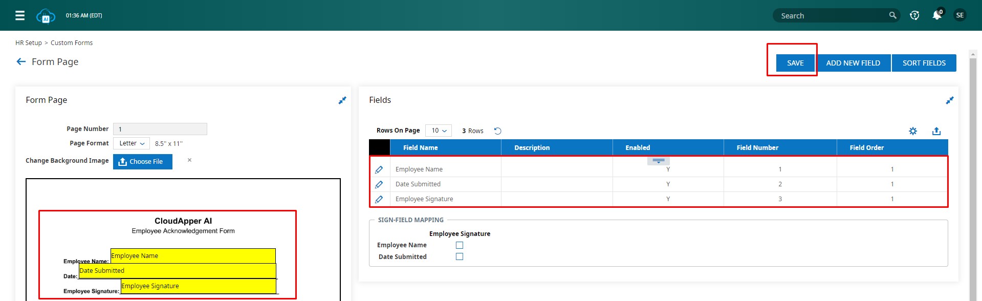982x301 pixels.
Task: Click the CloudApper AI logo icon
Action: click(46, 16)
